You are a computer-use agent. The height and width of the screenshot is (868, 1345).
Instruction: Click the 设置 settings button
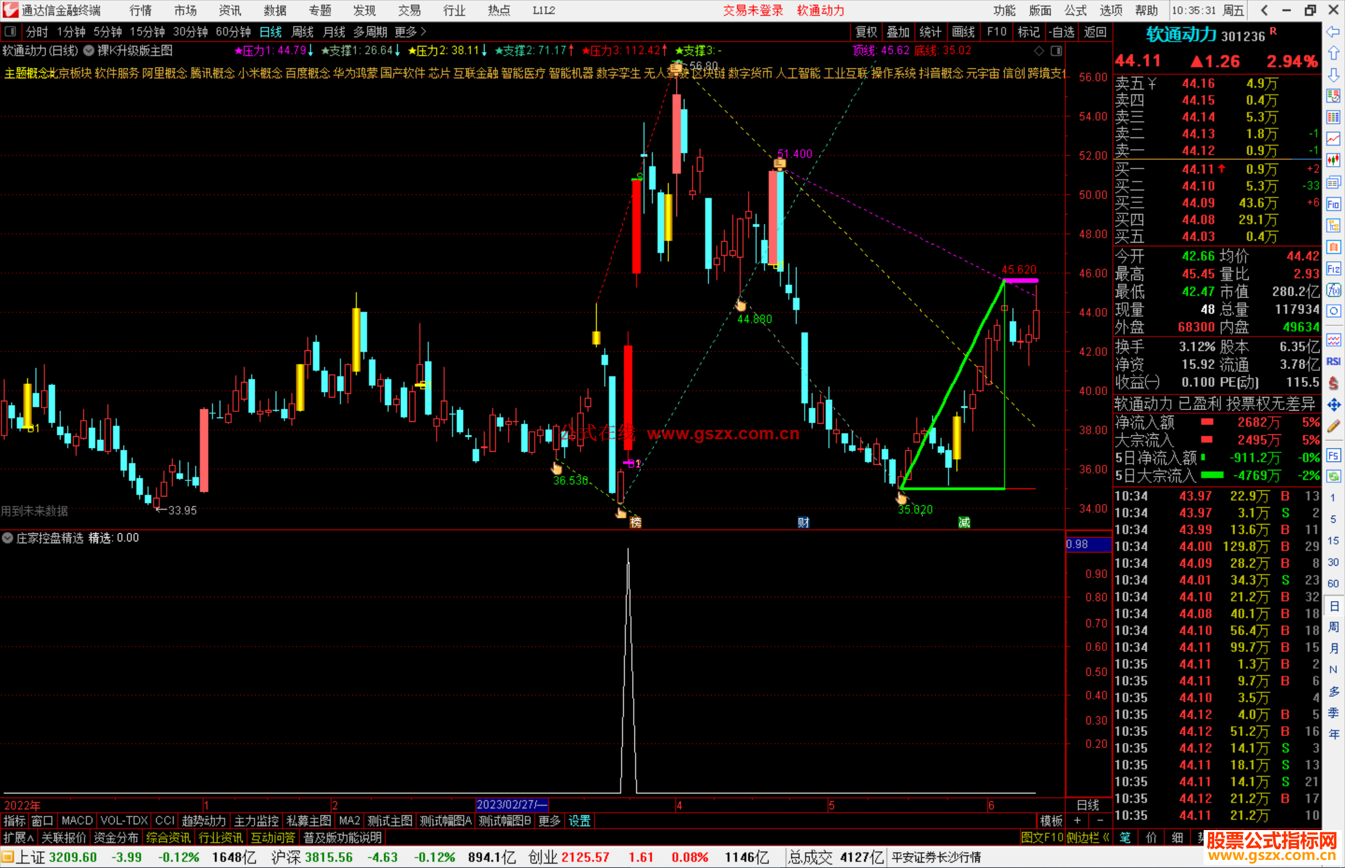pyautogui.click(x=579, y=821)
